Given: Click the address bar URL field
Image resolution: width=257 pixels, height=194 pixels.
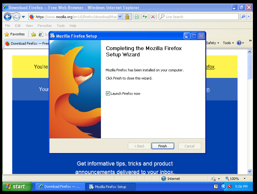Looking at the screenshot, I should (76, 17).
